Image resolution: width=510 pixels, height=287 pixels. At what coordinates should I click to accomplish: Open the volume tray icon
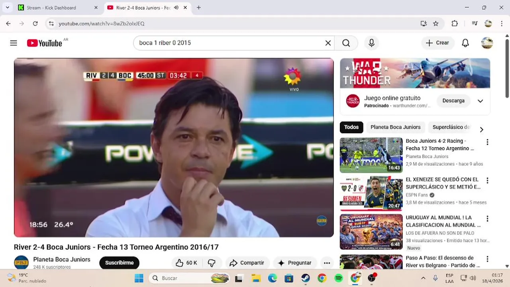pos(473,278)
